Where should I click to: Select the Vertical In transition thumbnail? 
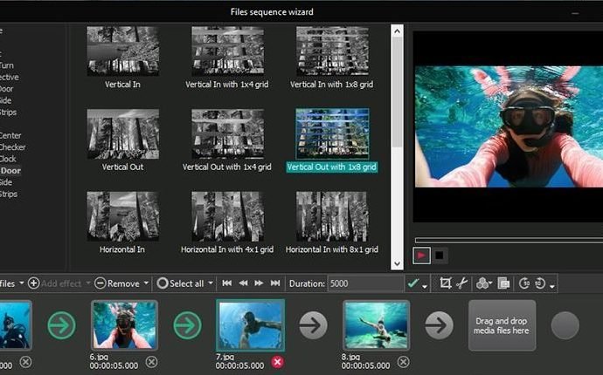pyautogui.click(x=122, y=51)
